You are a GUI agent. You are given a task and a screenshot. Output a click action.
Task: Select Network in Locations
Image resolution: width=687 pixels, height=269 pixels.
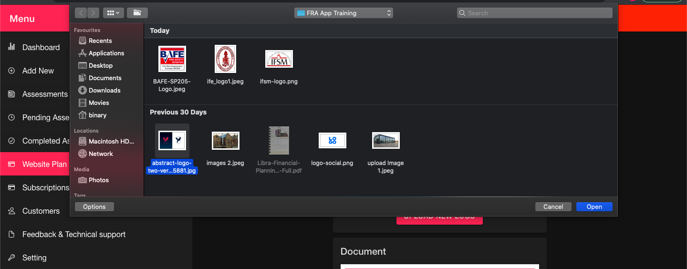pyautogui.click(x=101, y=154)
